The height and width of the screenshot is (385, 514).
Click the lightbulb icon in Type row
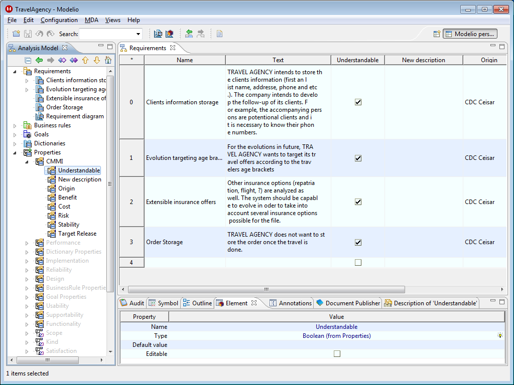(500, 335)
